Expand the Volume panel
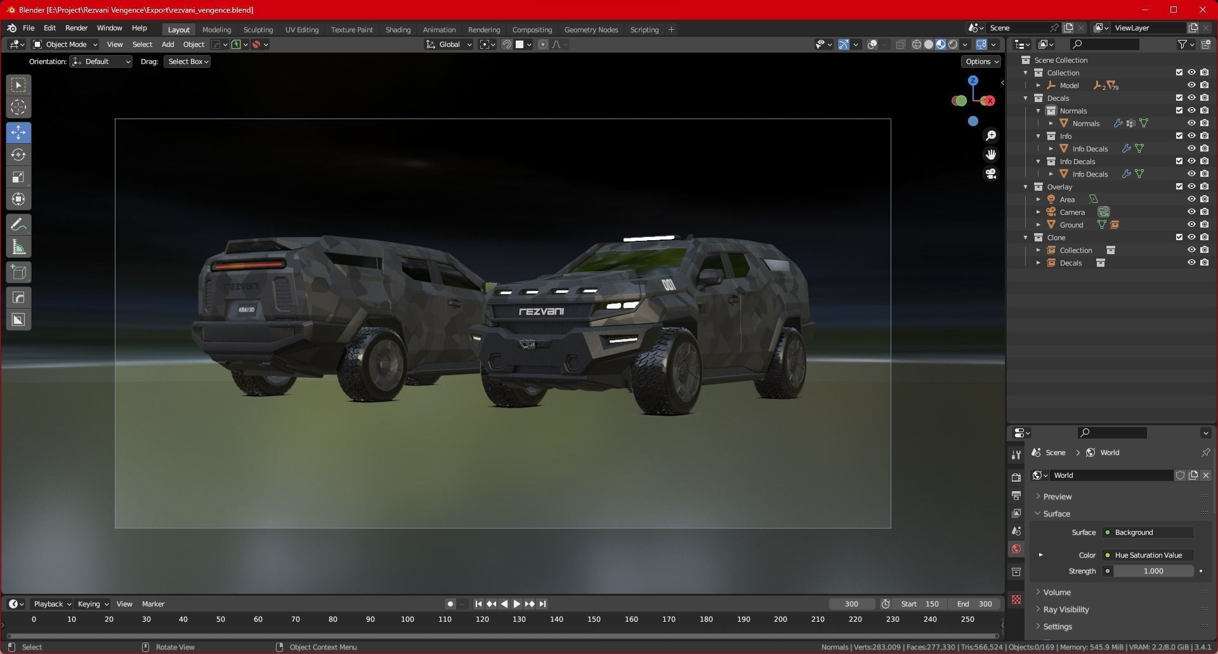 [1056, 592]
